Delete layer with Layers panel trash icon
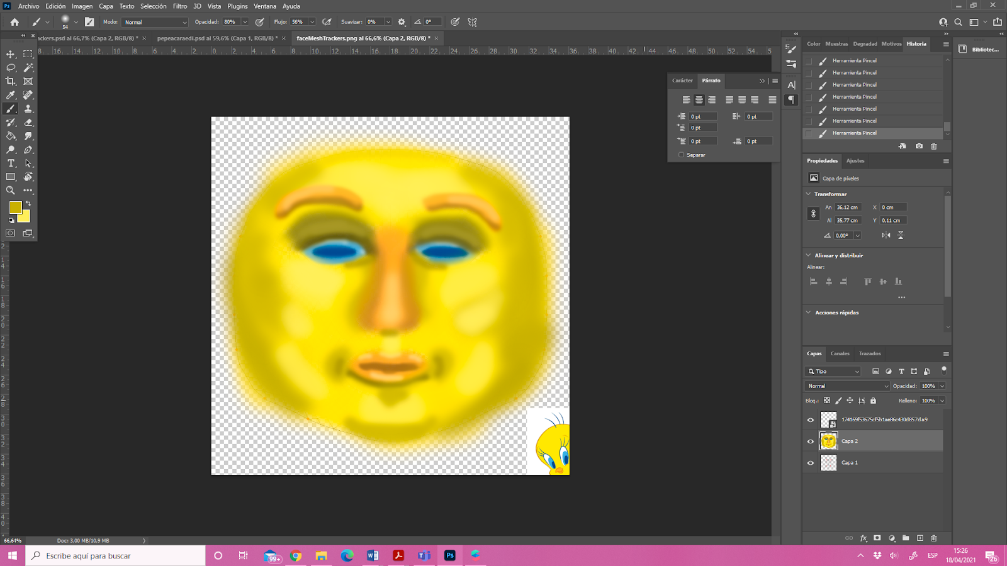Screen dimensions: 1007x566 pyautogui.click(x=934, y=538)
